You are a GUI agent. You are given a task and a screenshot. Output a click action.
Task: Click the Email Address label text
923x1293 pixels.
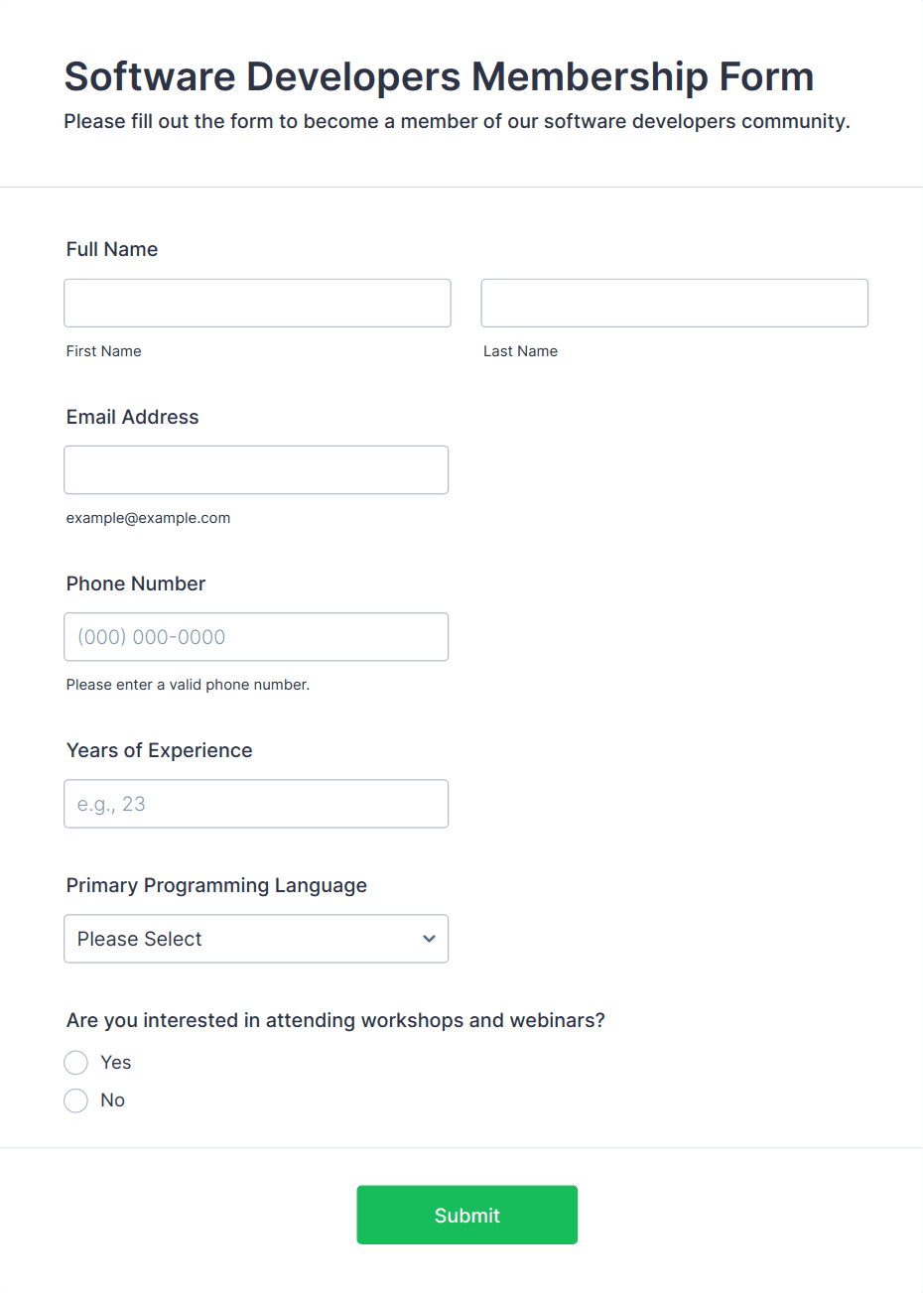(133, 417)
